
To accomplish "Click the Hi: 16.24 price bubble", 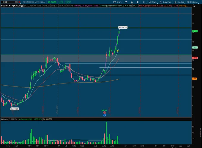I will 123,27.
